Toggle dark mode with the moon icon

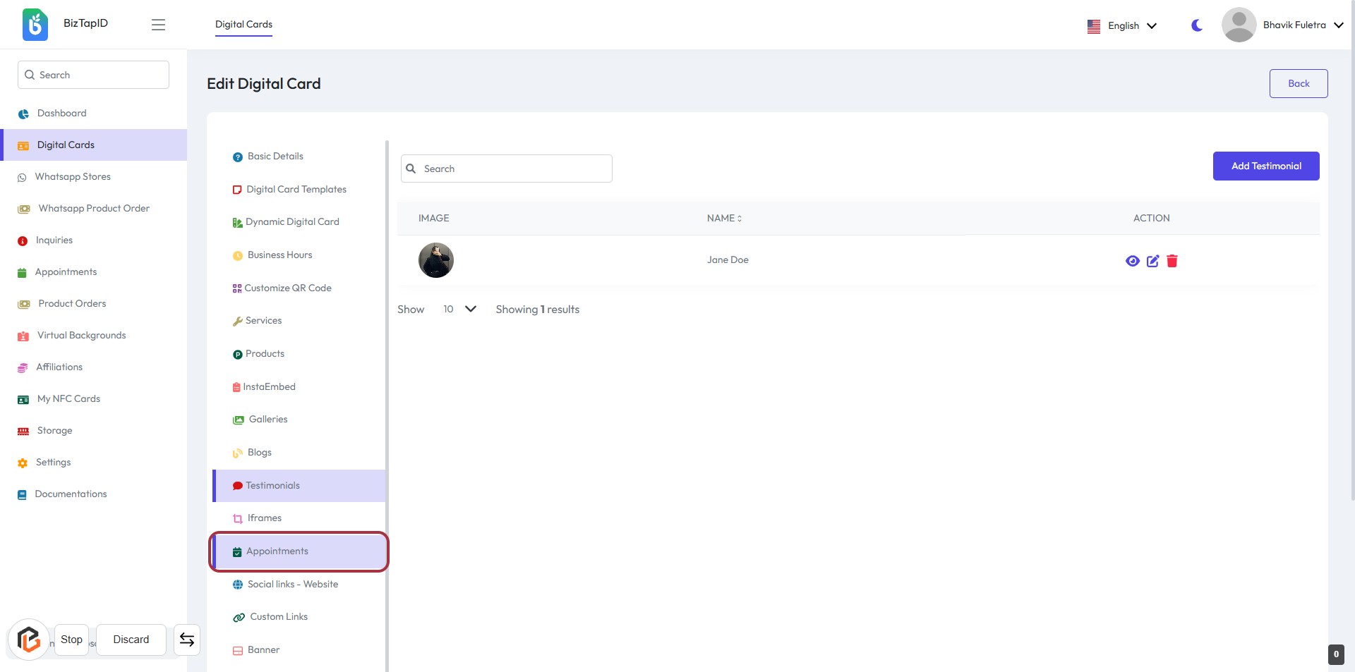[x=1197, y=25]
